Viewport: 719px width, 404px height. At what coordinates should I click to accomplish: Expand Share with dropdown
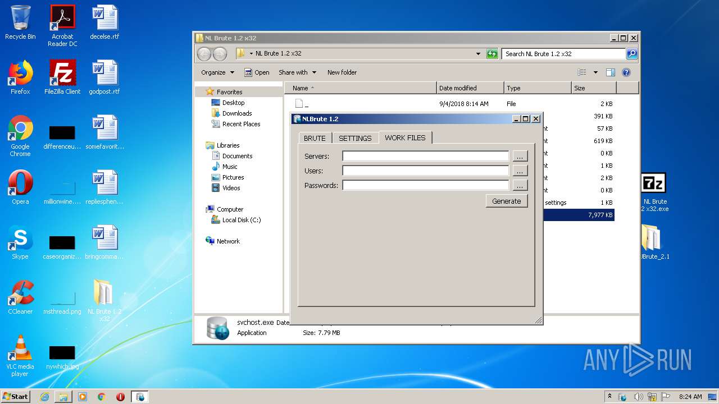pyautogui.click(x=297, y=72)
